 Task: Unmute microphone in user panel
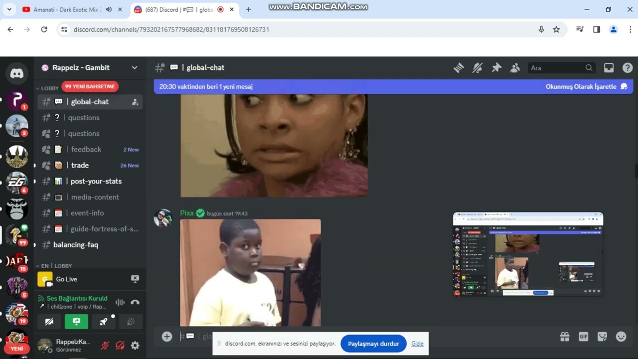105,345
